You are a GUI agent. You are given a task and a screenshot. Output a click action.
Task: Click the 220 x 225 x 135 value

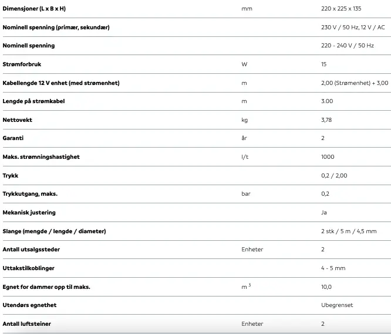(x=341, y=9)
